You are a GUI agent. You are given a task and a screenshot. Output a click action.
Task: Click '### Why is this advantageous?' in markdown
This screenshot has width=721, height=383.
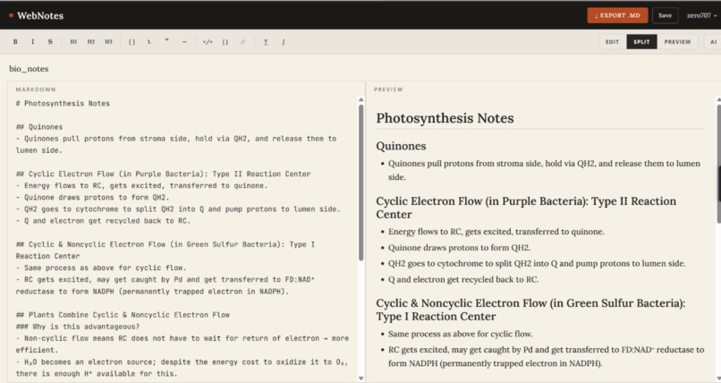point(77,327)
